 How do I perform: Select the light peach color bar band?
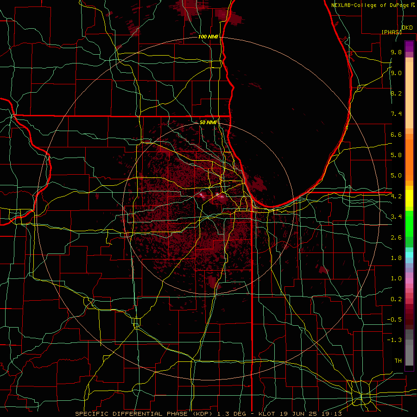(x=409, y=95)
